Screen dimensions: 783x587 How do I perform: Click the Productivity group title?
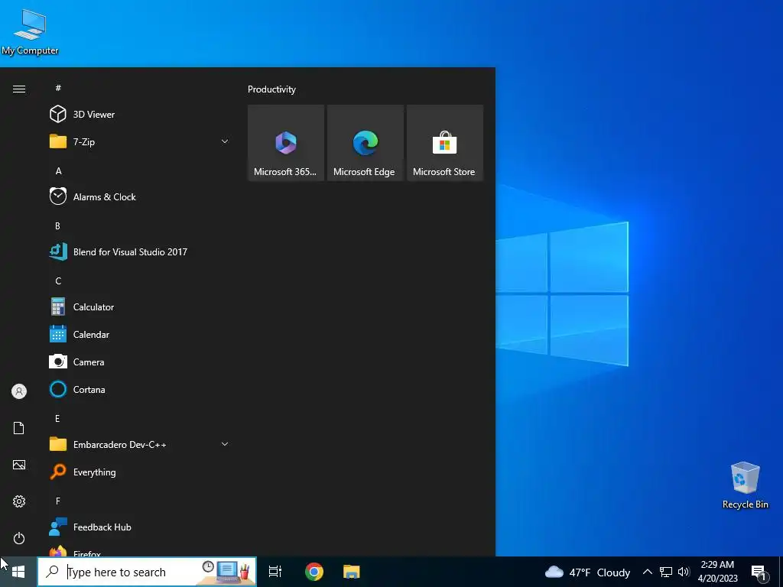271,89
